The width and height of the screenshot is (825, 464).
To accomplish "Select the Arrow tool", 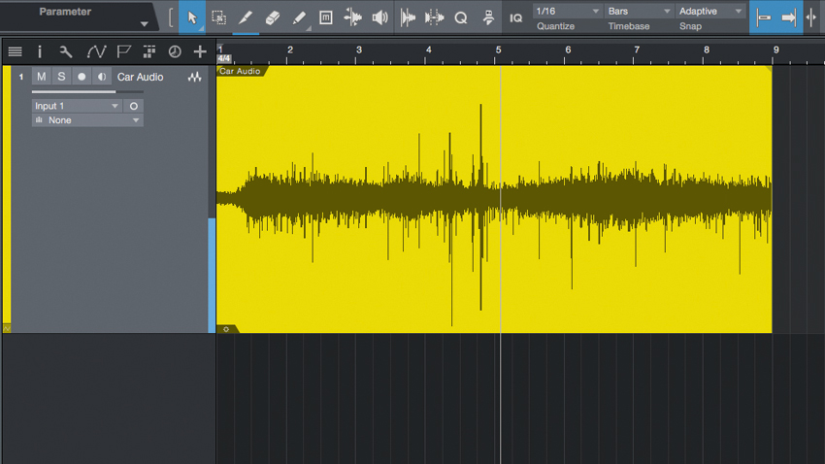I will tap(192, 17).
